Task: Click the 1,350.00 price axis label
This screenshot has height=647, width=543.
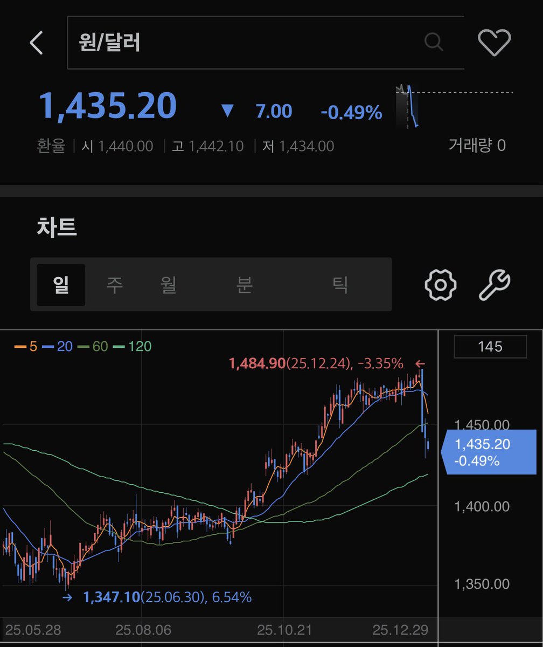Action: pos(482,584)
